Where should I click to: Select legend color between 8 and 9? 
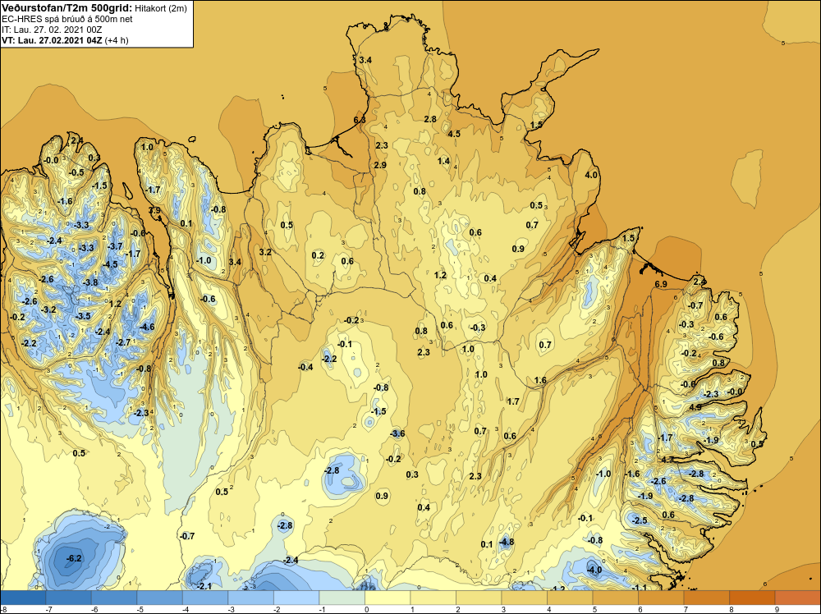pos(752,598)
